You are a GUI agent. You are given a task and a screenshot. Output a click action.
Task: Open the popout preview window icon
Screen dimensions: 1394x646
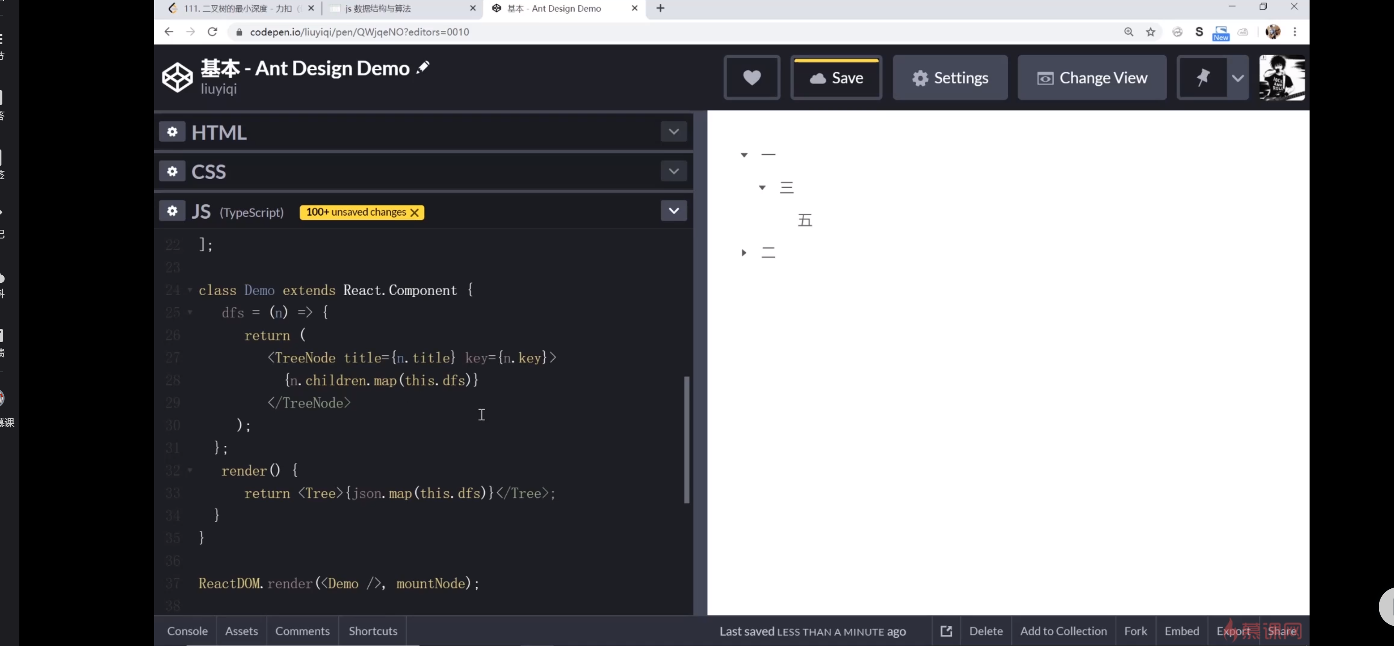(946, 631)
